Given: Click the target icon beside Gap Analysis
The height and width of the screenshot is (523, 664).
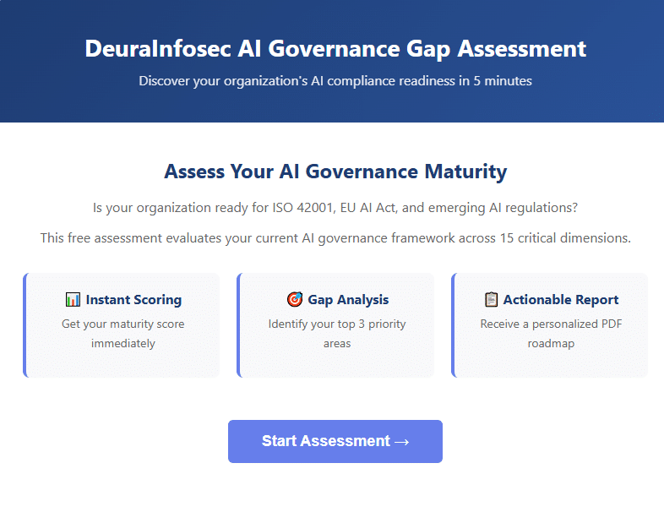Looking at the screenshot, I should 295,300.
